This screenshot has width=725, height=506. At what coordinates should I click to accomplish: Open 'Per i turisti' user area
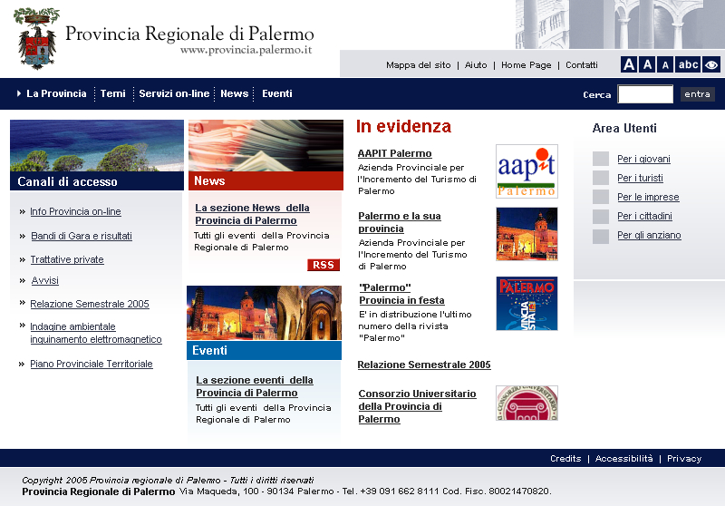(640, 178)
